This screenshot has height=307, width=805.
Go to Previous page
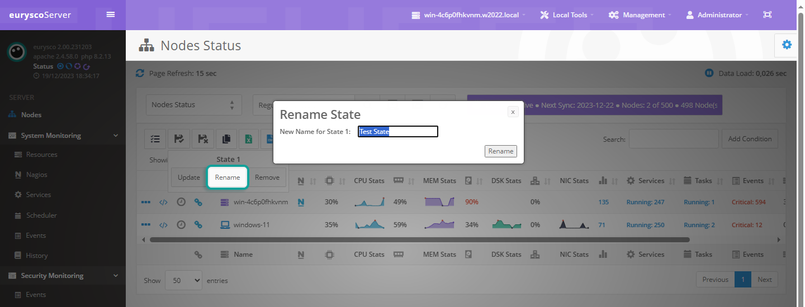[715, 280]
